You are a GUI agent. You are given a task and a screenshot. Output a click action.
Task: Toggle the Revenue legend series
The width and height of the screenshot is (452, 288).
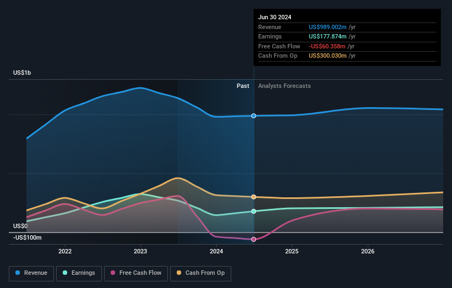[31, 273]
